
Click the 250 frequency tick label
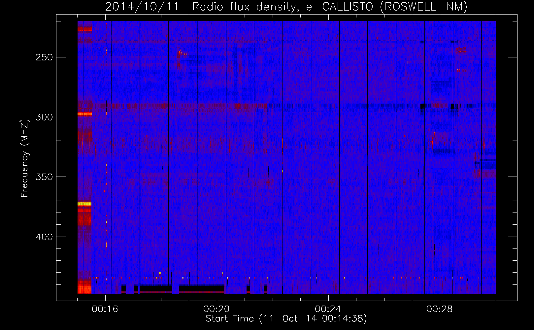tap(44, 57)
